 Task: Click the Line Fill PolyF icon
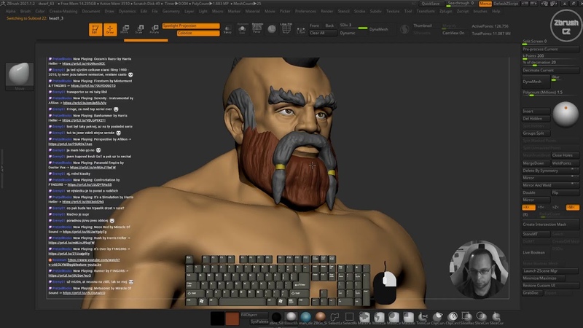pos(286,28)
